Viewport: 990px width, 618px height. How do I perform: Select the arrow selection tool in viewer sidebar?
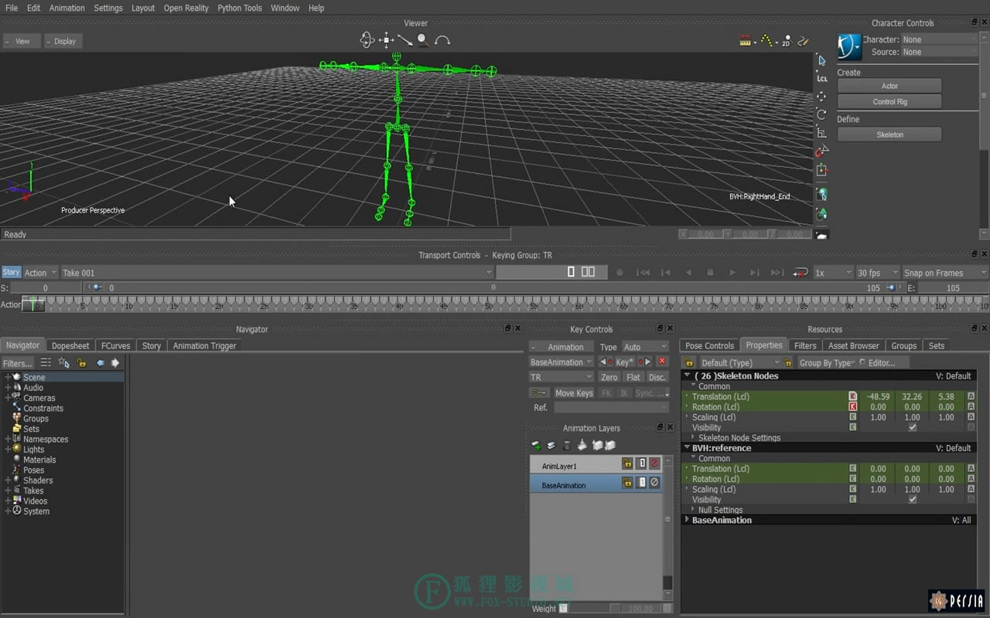[x=821, y=60]
